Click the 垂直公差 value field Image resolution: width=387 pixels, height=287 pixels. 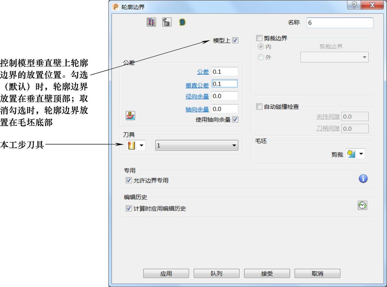click(x=225, y=84)
